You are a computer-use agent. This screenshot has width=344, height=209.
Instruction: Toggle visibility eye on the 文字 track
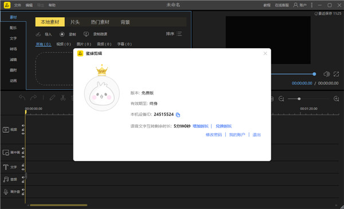[23, 169]
